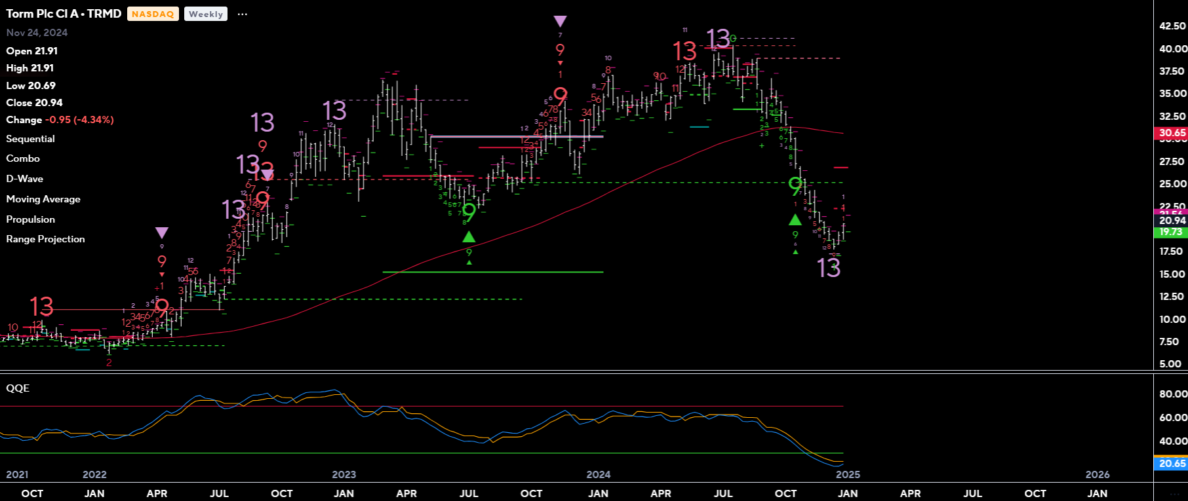Open the Weekly timeframe selector
The width and height of the screenshot is (1188, 501).
[206, 14]
